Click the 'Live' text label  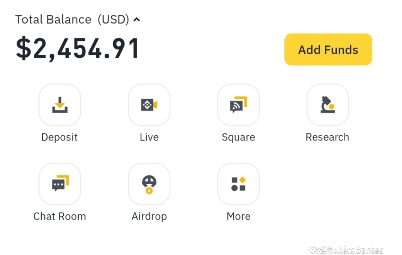[x=149, y=137]
